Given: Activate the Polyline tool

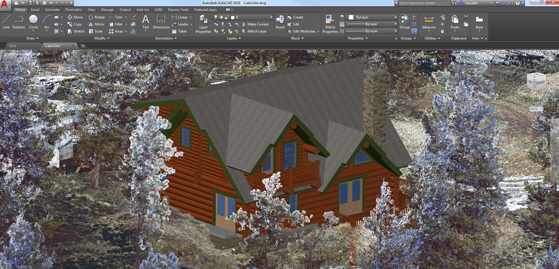Looking at the screenshot, I should tap(19, 22).
